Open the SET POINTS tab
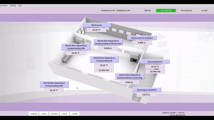The height and width of the screenshot is (120, 214). tap(54, 114)
